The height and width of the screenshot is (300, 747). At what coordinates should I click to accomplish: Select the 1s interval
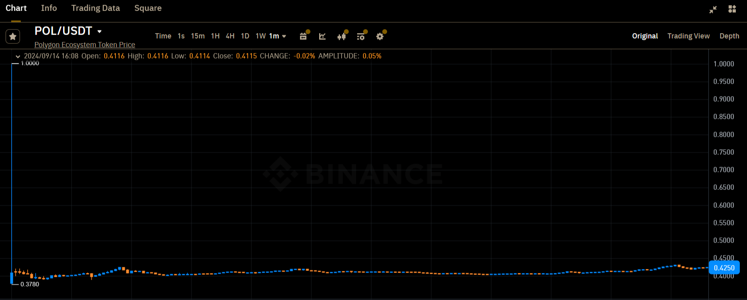[x=181, y=36]
